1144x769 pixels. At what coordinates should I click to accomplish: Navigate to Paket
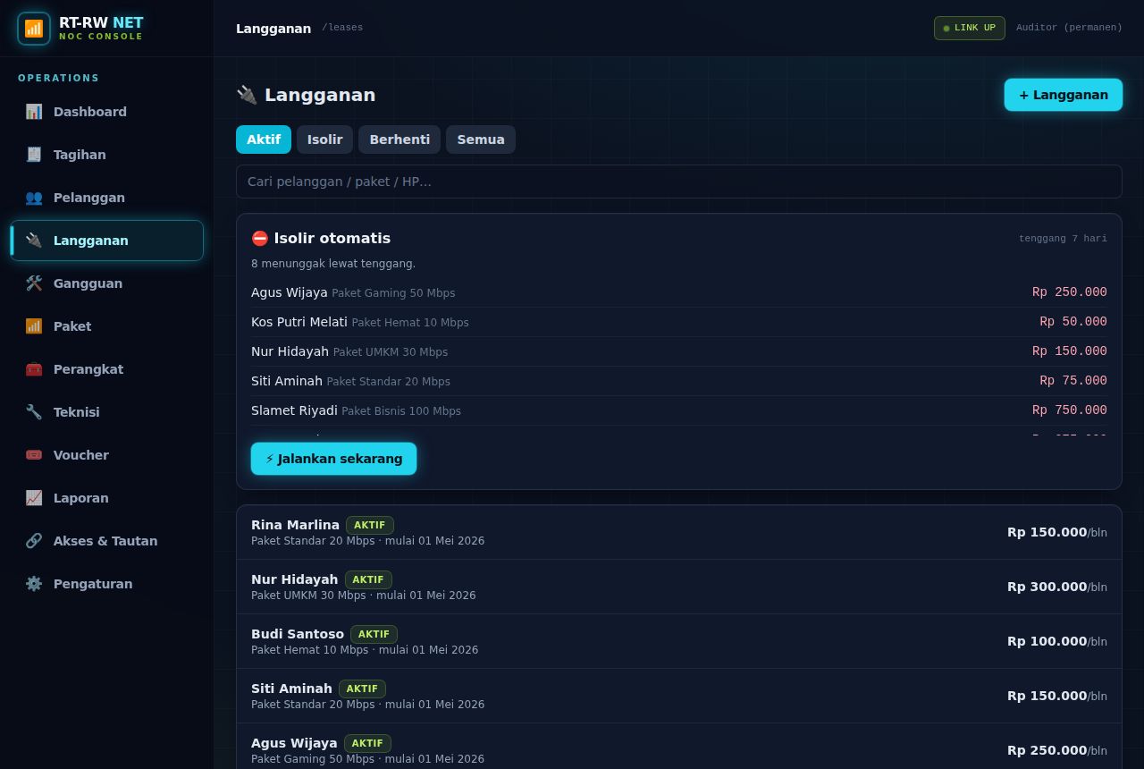pos(107,326)
